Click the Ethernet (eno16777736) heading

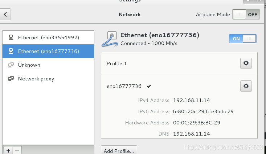[x=160, y=35]
